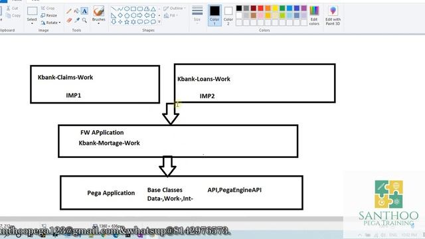Choose the Four-point star shape
This screenshot has width=425, height=239.
[120, 22]
